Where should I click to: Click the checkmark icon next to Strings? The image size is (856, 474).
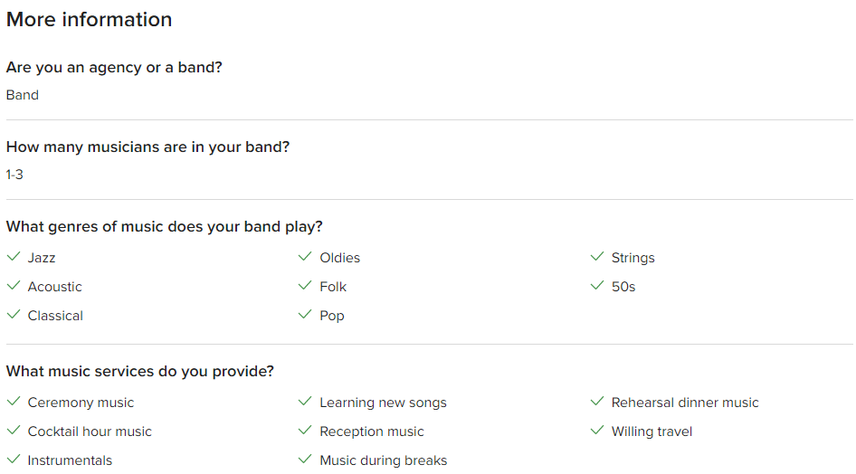pos(597,258)
